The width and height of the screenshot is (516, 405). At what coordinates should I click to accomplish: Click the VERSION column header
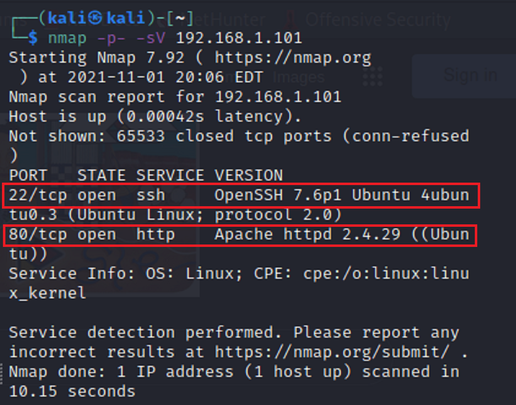249,175
